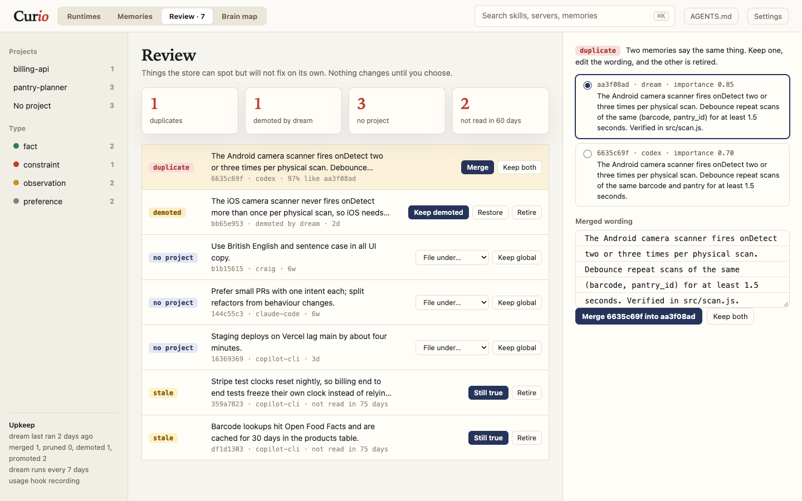Click Keep both in the detail panel
The height and width of the screenshot is (501, 802).
coord(730,316)
